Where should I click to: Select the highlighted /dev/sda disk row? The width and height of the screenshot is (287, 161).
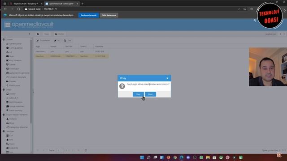click(72, 56)
